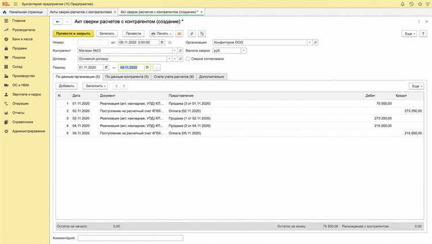Select row Продажа (3 от 01.11.2020)

coord(240,104)
